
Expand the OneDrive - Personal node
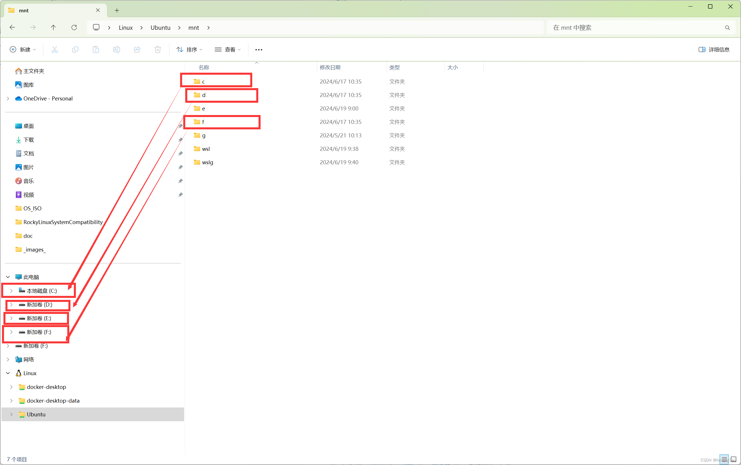pos(8,98)
